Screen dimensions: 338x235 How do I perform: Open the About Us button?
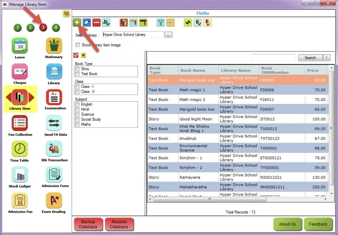pyautogui.click(x=287, y=224)
